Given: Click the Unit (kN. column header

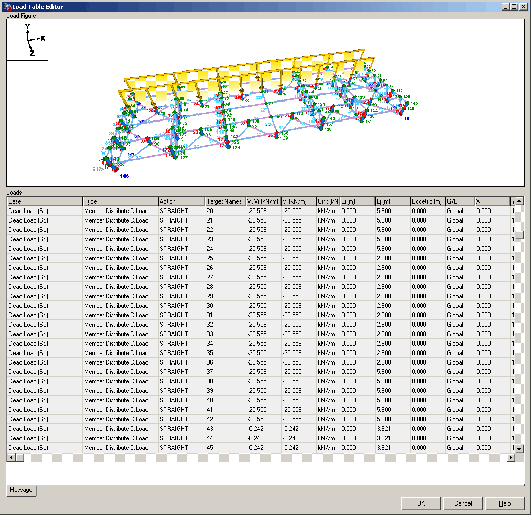Looking at the screenshot, I should 328,201.
